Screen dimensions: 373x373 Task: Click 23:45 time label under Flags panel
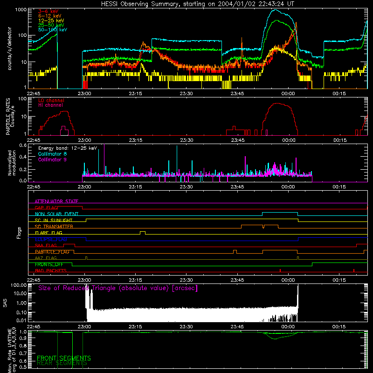pyautogui.click(x=237, y=280)
